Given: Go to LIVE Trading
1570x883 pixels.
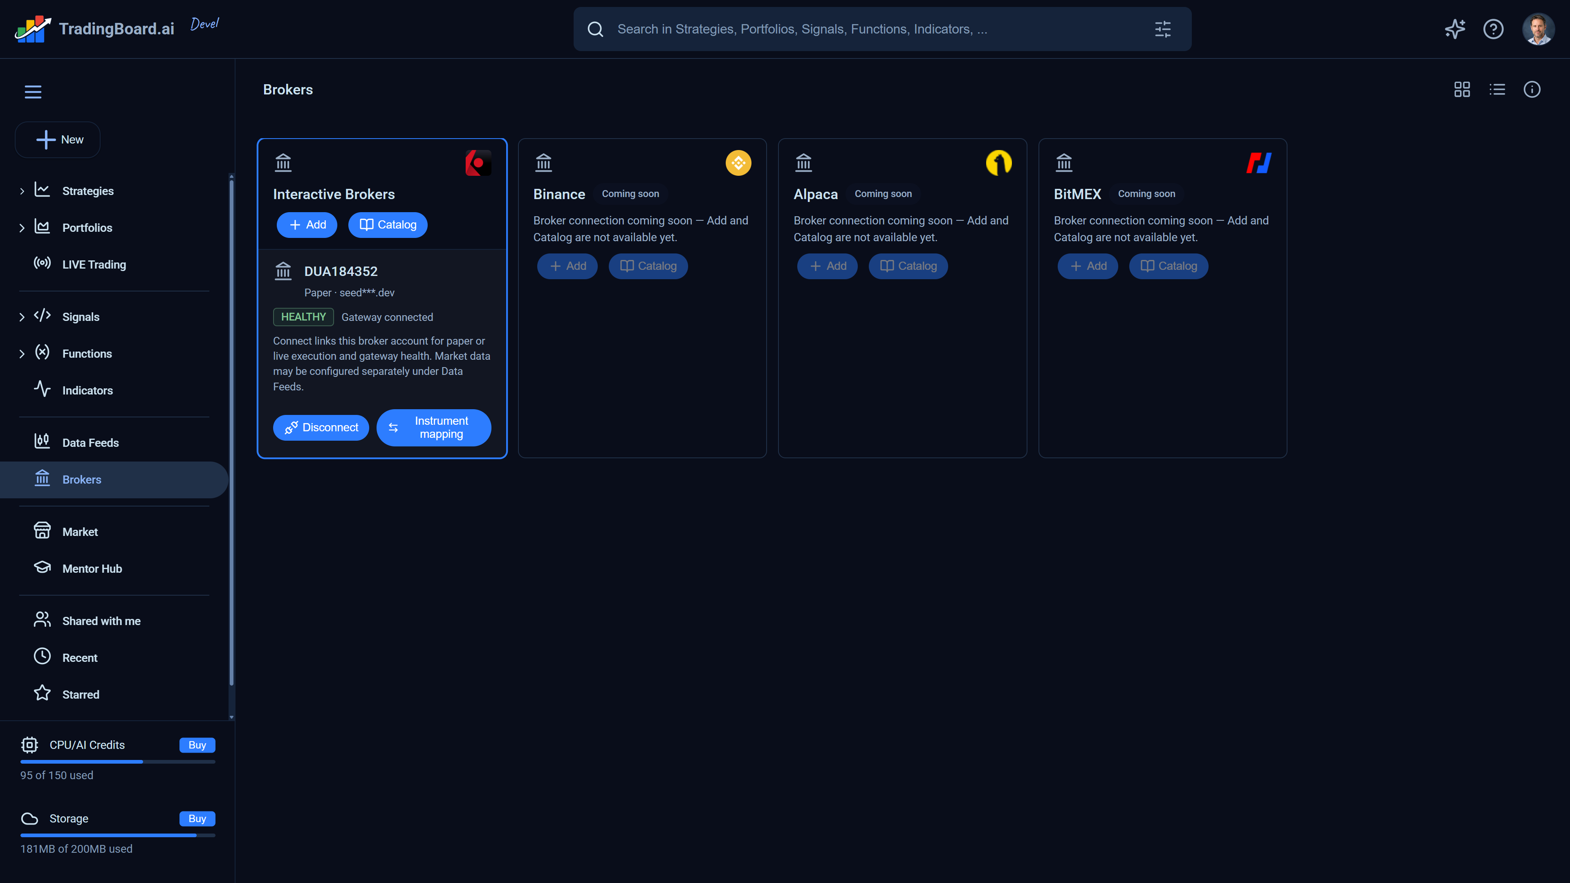Looking at the screenshot, I should pyautogui.click(x=94, y=264).
